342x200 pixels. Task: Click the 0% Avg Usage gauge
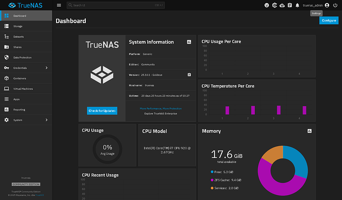[108, 149]
